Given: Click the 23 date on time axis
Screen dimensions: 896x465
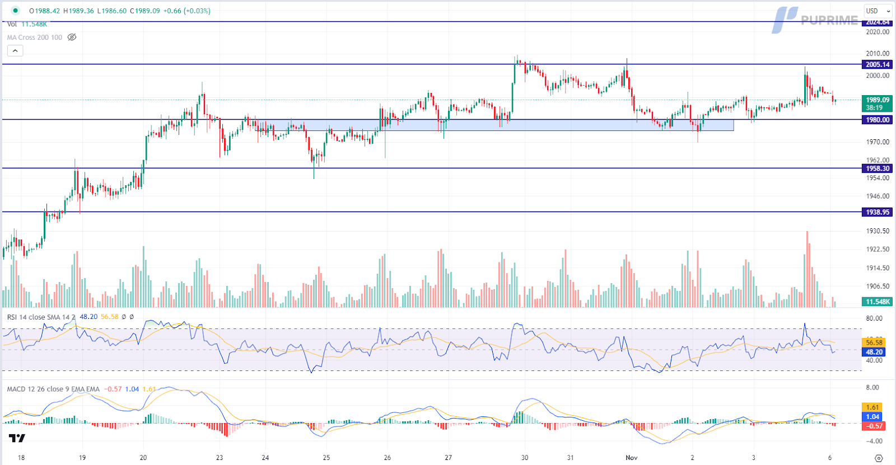Looking at the screenshot, I should tap(220, 458).
